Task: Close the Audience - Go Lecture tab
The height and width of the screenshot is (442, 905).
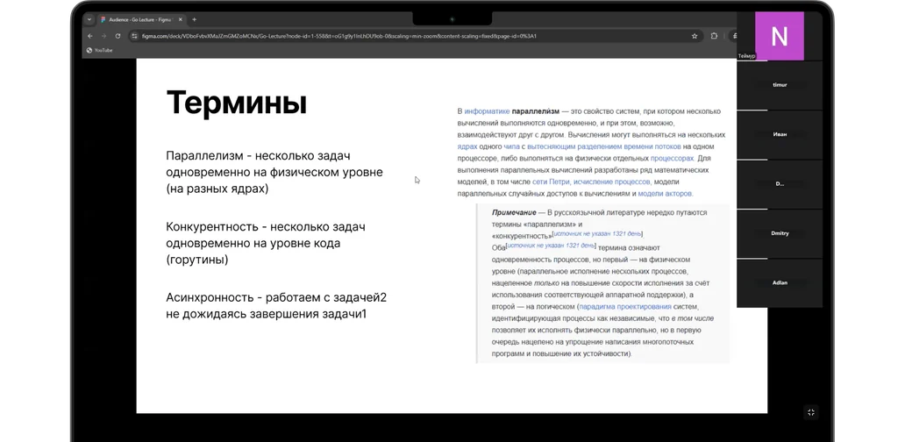Action: coord(181,19)
